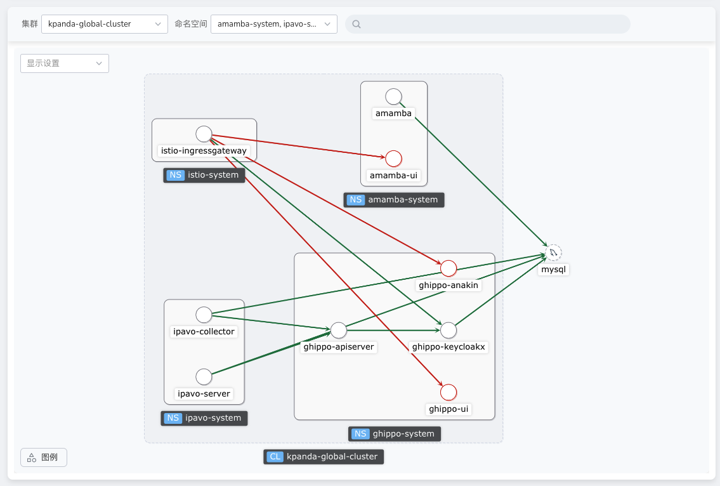Select the ipavo-server node circle

204,377
